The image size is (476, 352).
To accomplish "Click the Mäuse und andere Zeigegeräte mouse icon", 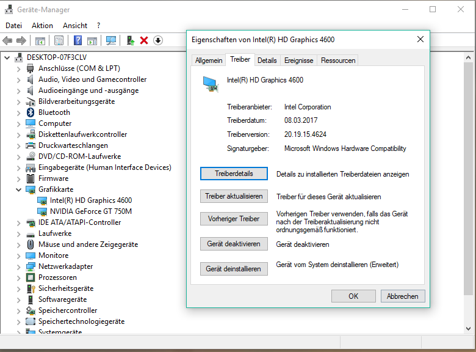I will tap(31, 244).
